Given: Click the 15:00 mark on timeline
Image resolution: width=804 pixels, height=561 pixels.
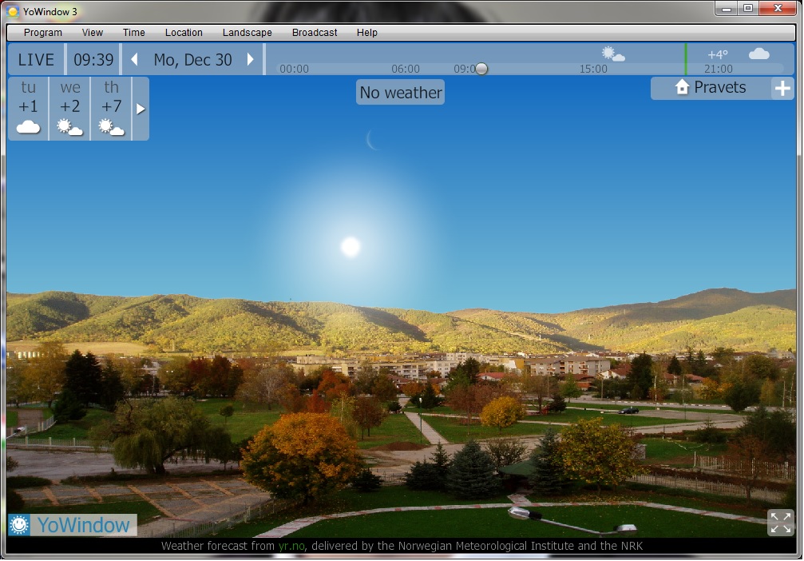Looking at the screenshot, I should pos(593,70).
